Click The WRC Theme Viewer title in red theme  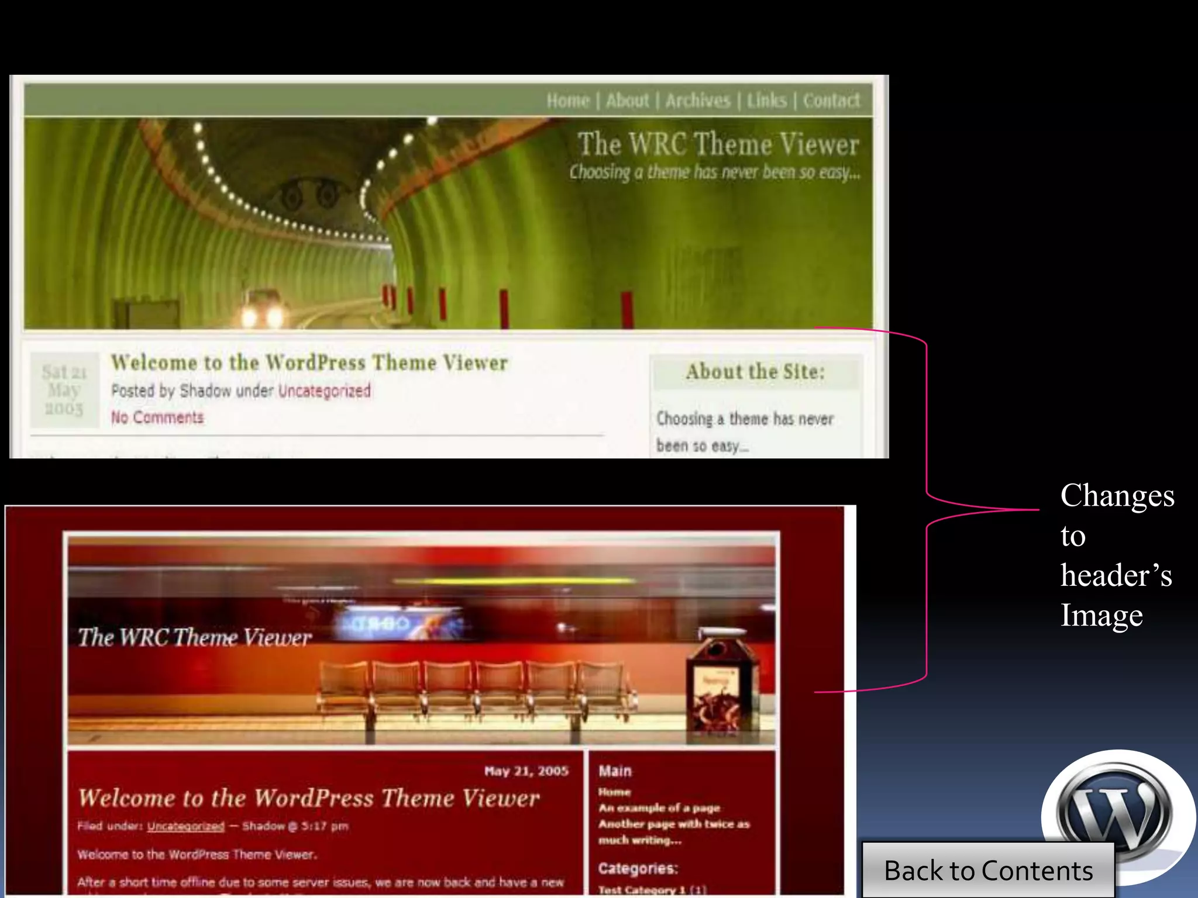point(195,637)
